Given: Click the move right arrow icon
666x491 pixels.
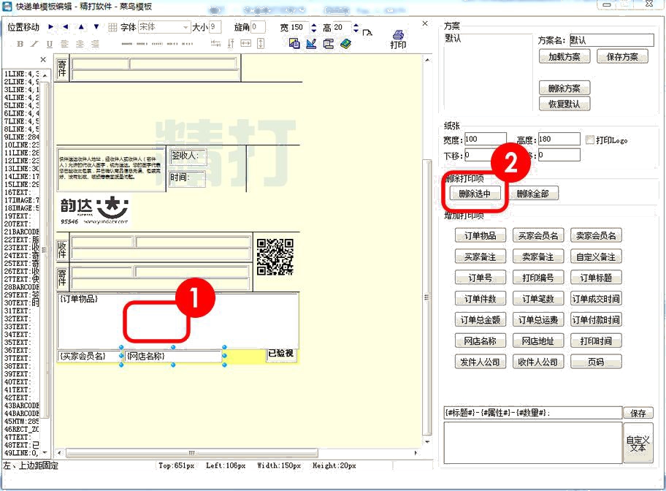Looking at the screenshot, I should (51, 27).
